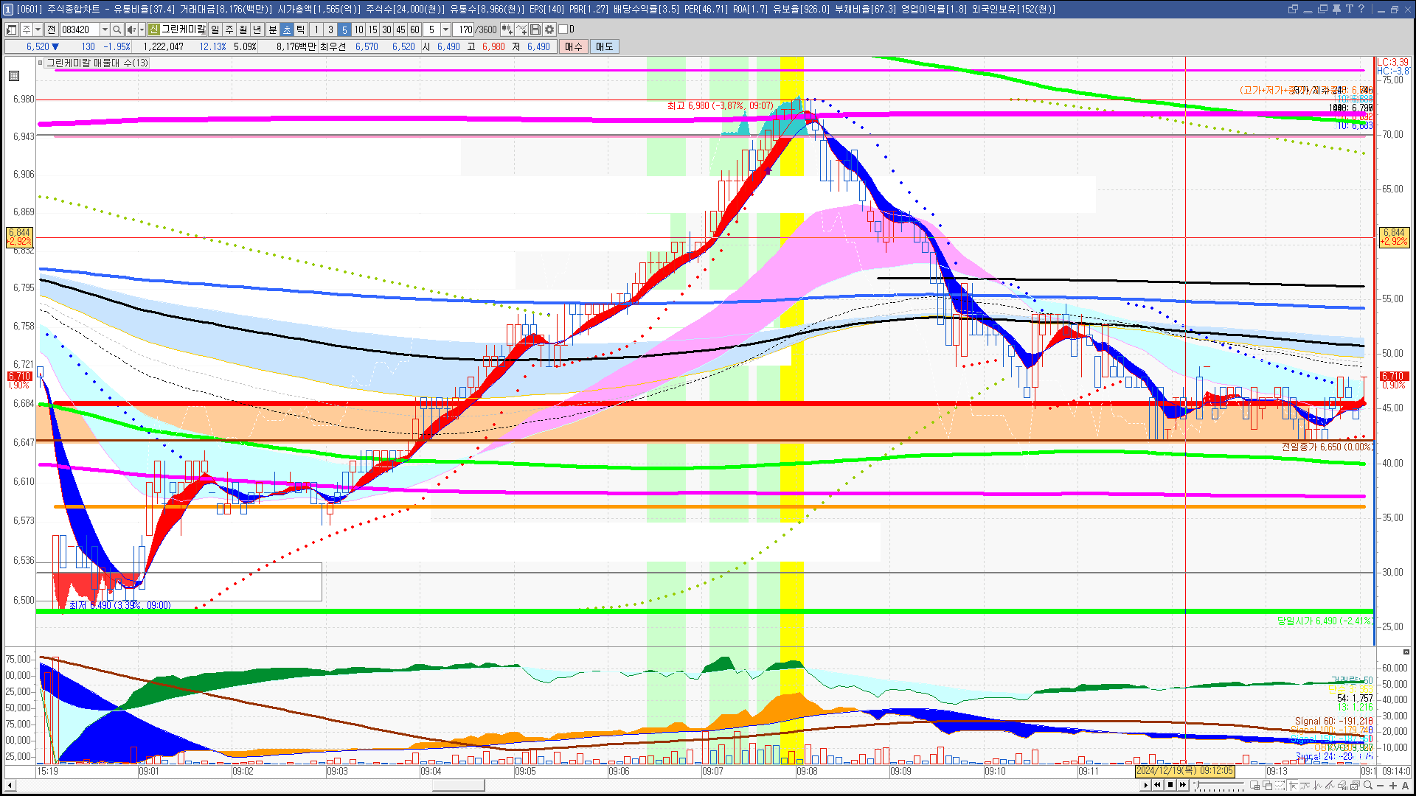Click the zoom magnifier icon at bottom right
Screen dimensions: 1416x796
point(1367,785)
